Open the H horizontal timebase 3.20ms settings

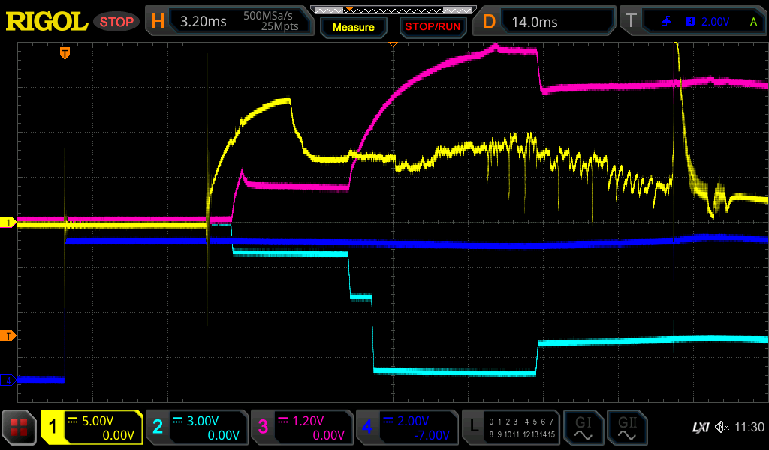click(x=230, y=22)
